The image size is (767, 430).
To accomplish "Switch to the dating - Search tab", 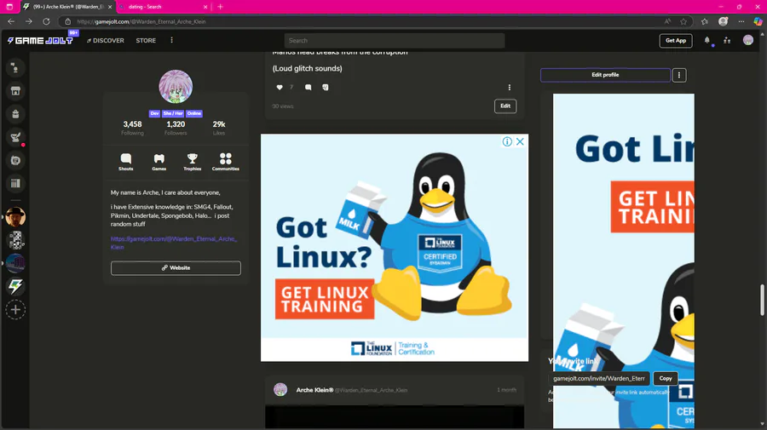I will coord(164,7).
